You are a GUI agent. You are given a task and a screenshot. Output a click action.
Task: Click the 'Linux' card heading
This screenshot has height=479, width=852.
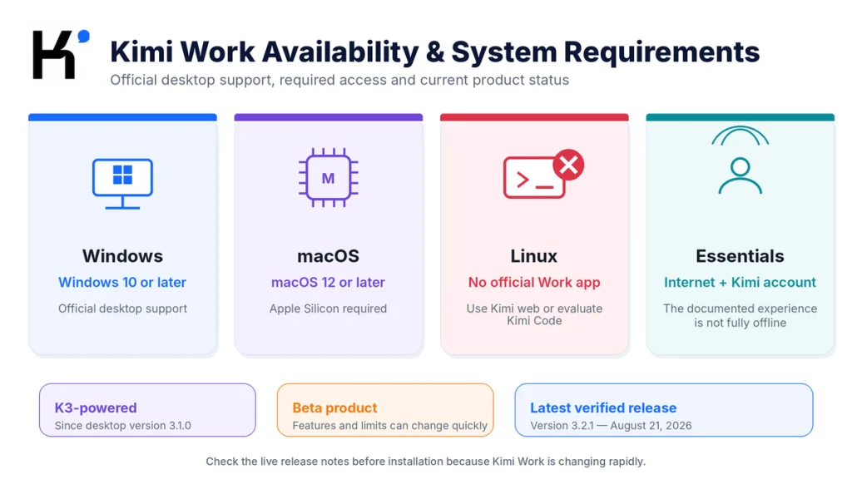click(534, 256)
